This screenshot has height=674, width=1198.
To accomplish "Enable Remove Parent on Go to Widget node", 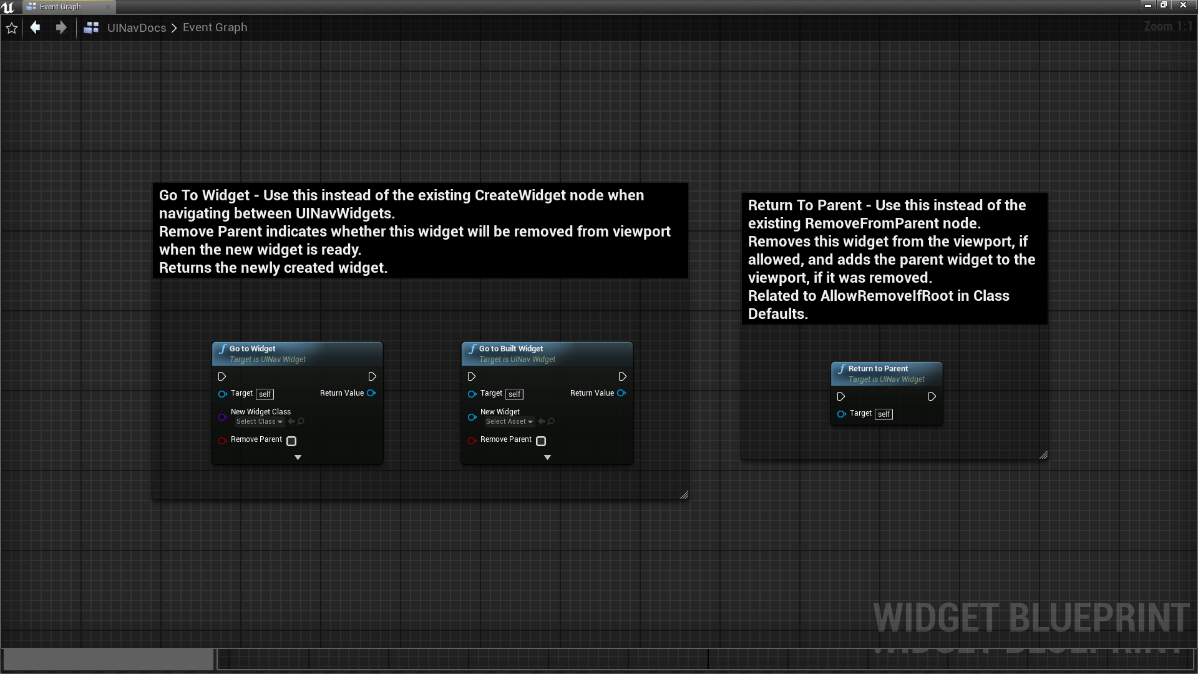I will (291, 441).
